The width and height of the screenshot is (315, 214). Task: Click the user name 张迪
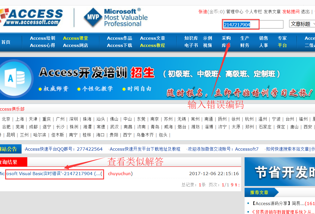(203, 12)
